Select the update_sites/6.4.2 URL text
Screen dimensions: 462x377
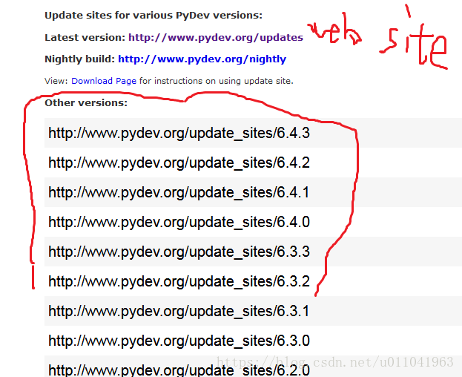179,163
